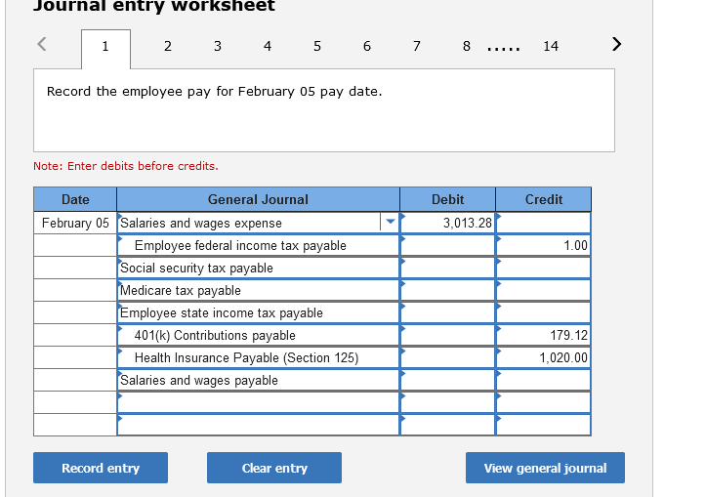
Task: Select the Health Insurance Payable (Section 125) field
Action: click(258, 358)
